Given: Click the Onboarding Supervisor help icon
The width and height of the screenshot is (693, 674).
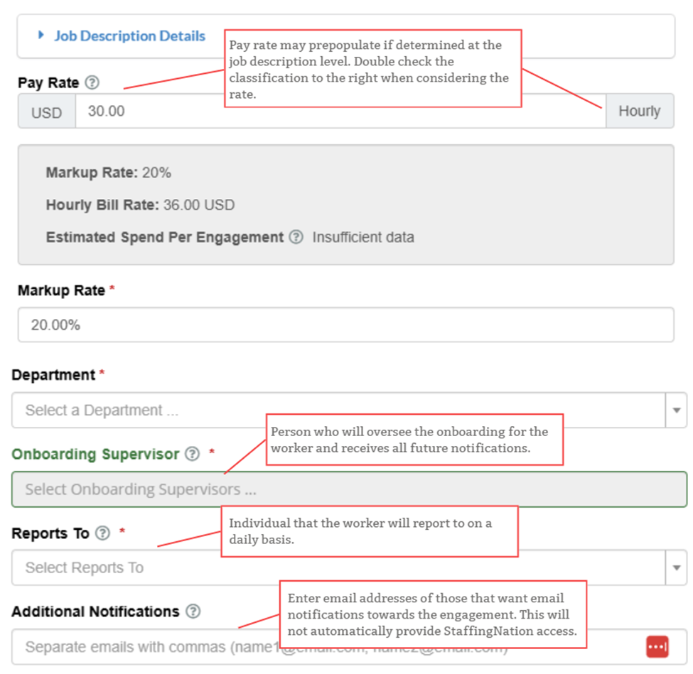Looking at the screenshot, I should tap(192, 454).
